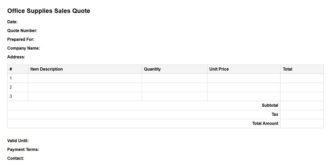Select the Payment Terms label

coord(23,150)
